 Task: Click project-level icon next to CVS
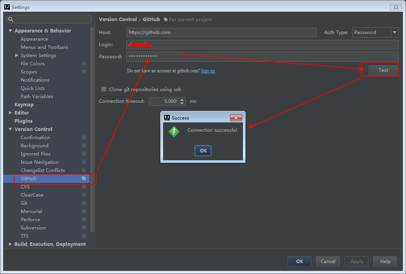[x=84, y=186]
